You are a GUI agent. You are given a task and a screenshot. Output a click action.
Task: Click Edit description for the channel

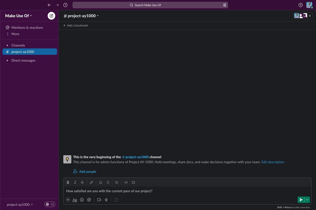(273, 162)
